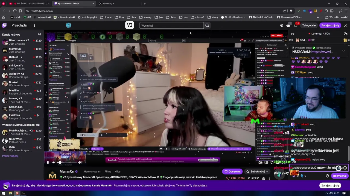Click the Wyszukaj search field
The width and height of the screenshot is (350, 196).
tap(171, 25)
